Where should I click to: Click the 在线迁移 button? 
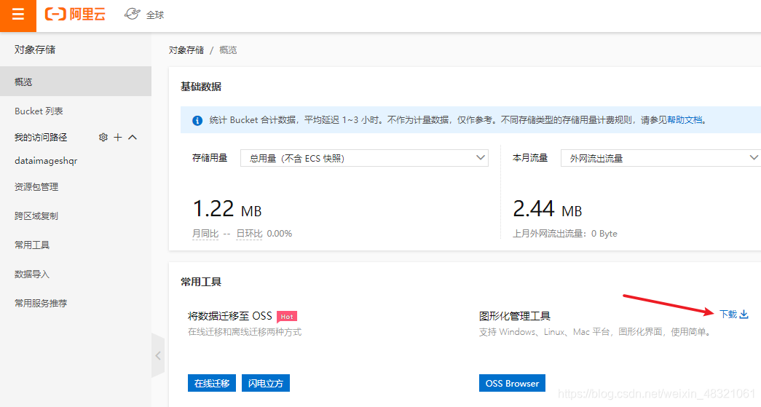(x=212, y=383)
